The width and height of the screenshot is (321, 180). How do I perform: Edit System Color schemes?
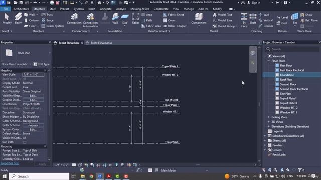(x=33, y=130)
